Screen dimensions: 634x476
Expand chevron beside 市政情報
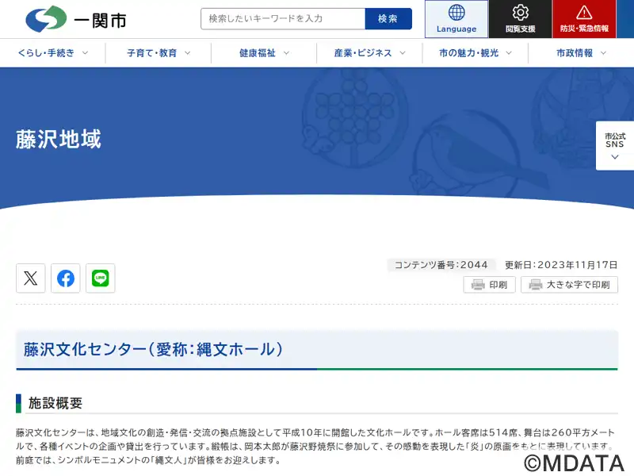[x=603, y=52]
